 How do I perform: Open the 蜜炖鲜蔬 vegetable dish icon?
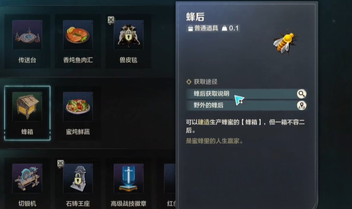[x=78, y=107]
